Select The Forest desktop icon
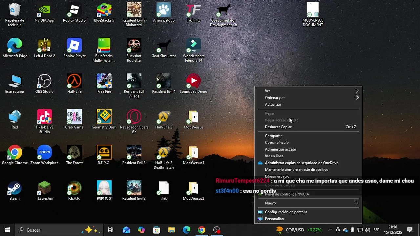 click(x=74, y=156)
